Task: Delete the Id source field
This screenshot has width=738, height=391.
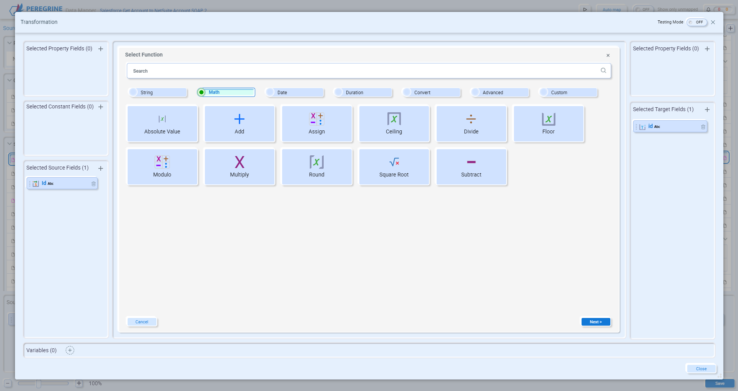Action: coord(93,184)
